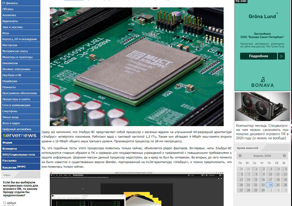Select April 20 in news archive
Image resolution: width=292 pixels, height=206 pixels.
point(240,185)
